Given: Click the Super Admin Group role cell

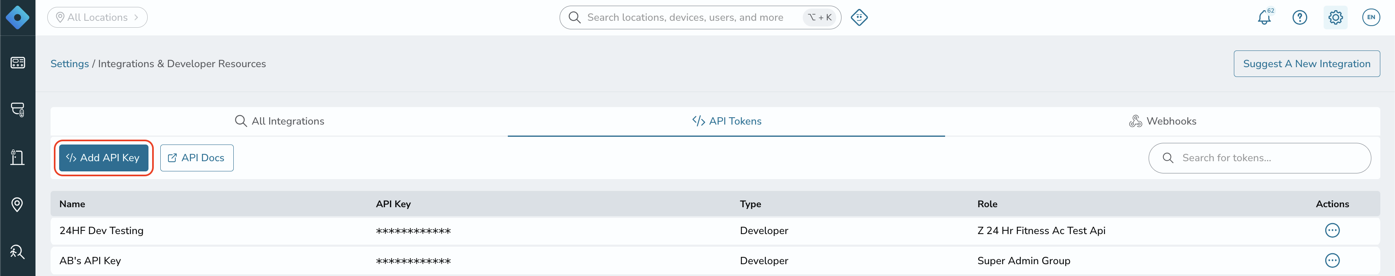Looking at the screenshot, I should tap(1023, 261).
